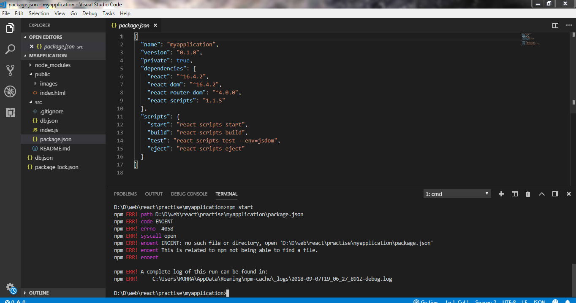
Task: Open the Search view
Action: (x=10, y=49)
